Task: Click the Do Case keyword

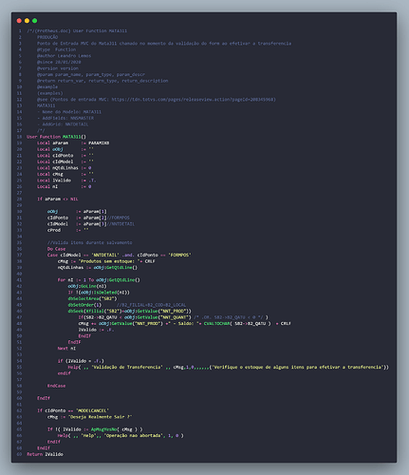Action: [56, 249]
